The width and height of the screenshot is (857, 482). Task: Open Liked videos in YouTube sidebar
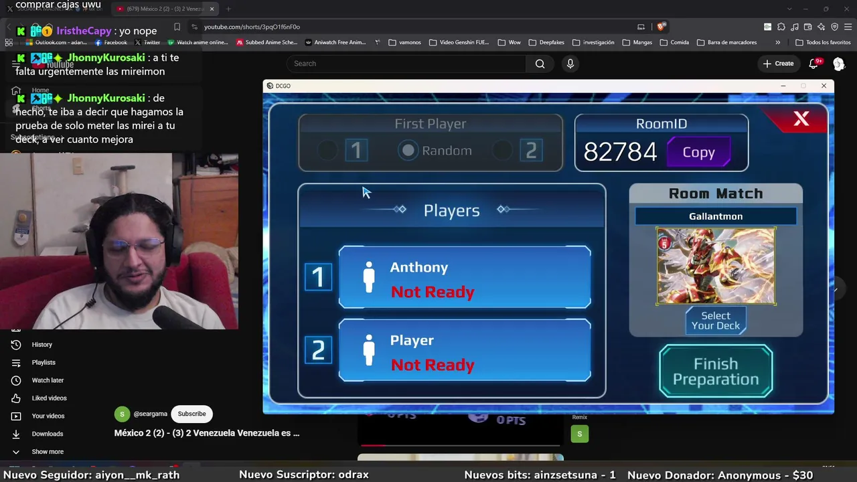click(x=49, y=398)
